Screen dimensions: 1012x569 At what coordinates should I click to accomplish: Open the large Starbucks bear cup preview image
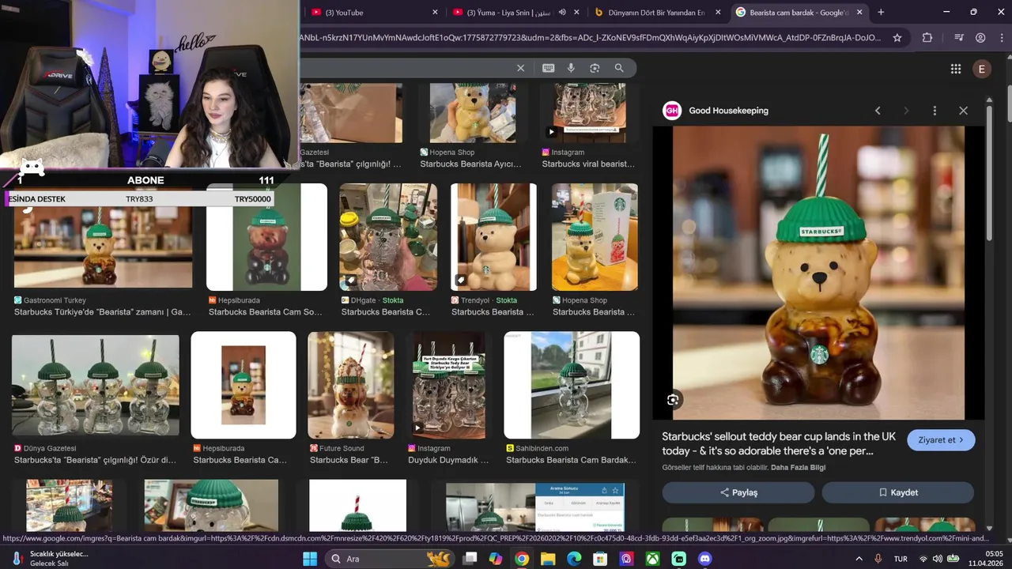tap(818, 273)
